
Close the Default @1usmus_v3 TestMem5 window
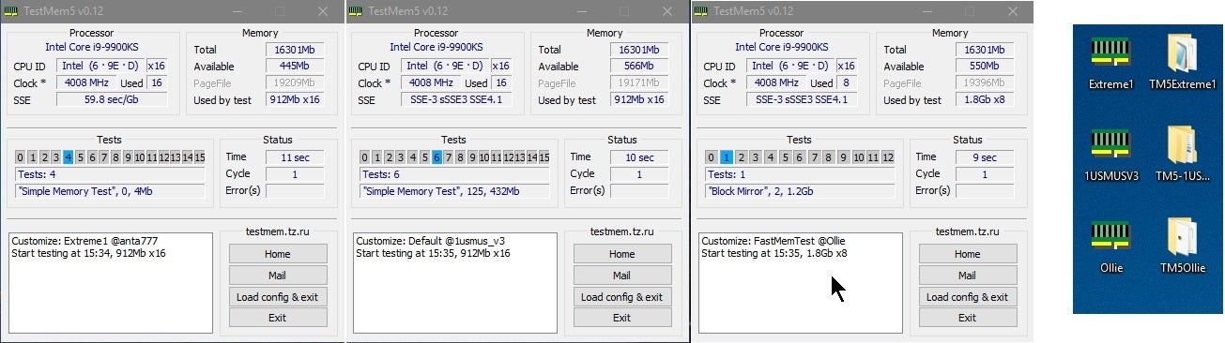tap(667, 11)
